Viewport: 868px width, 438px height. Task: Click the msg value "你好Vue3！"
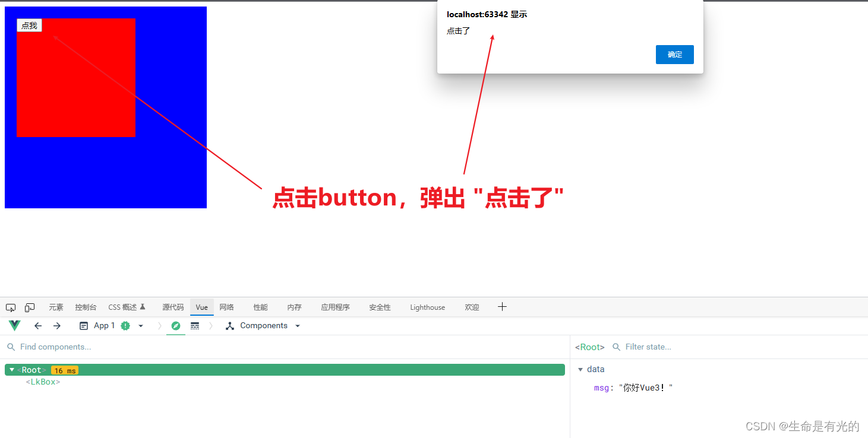646,388
